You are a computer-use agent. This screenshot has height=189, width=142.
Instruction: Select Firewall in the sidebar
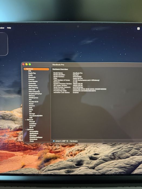click(x=32, y=122)
